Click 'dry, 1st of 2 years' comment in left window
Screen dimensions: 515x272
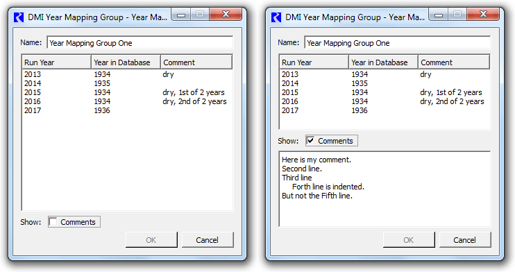click(194, 92)
